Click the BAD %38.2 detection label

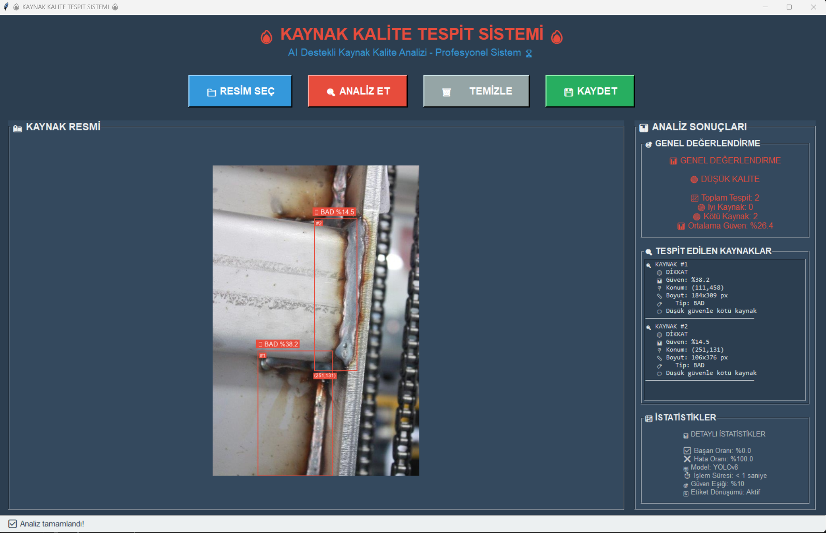pos(278,344)
